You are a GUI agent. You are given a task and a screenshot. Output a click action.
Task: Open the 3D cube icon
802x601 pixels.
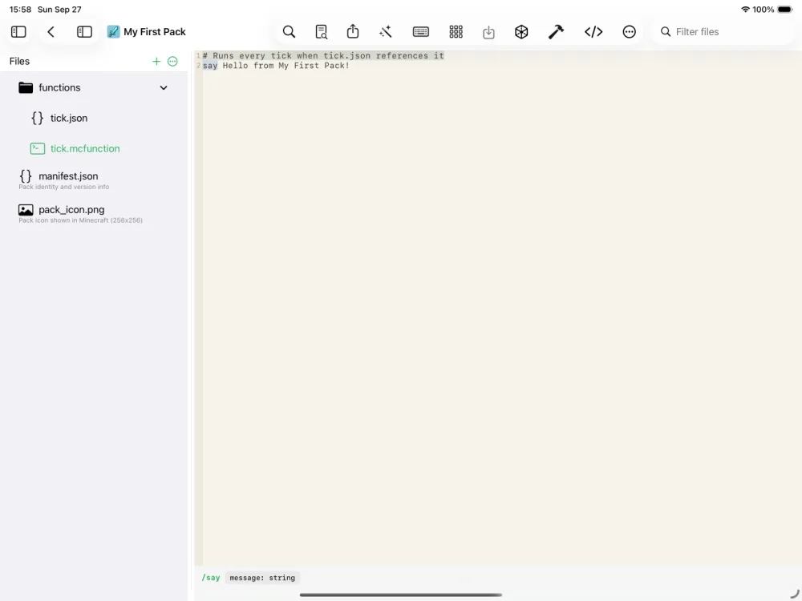(521, 32)
